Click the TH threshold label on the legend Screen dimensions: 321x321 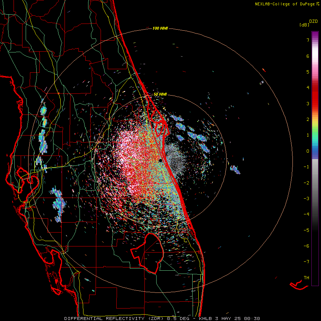coord(306,278)
